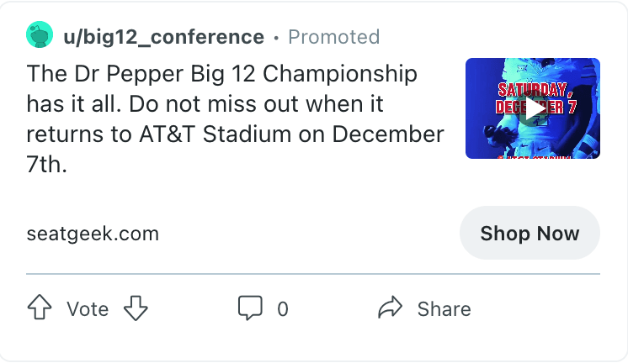628x363 pixels.
Task: Click the Share text label
Action: coord(444,309)
